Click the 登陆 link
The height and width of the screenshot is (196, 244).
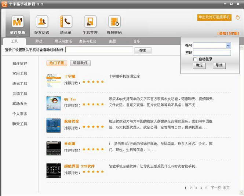223,33
